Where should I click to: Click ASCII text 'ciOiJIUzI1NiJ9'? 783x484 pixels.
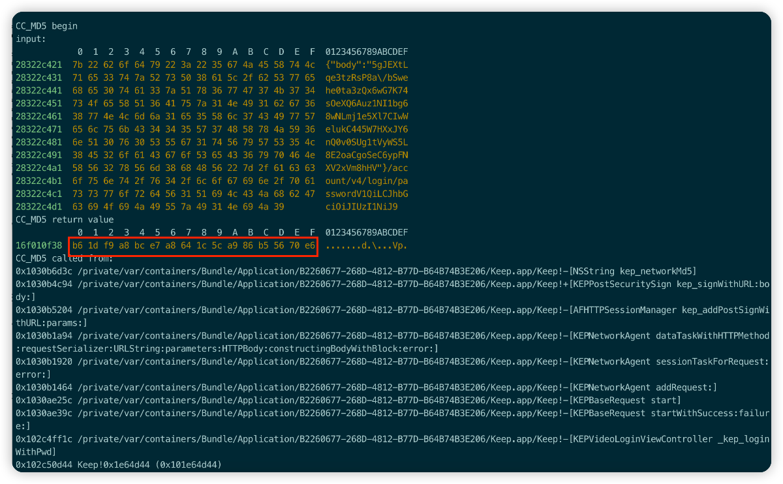click(x=361, y=207)
